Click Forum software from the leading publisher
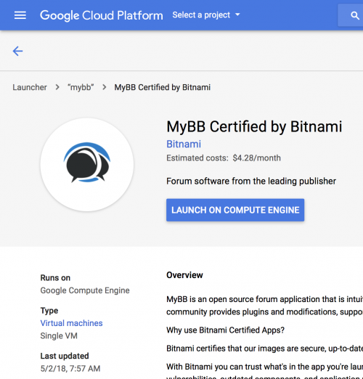 [x=251, y=181]
